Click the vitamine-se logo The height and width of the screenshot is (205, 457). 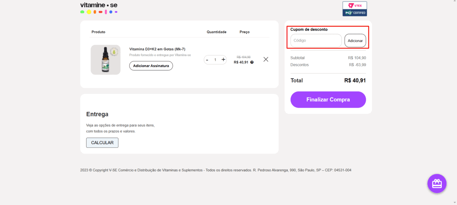[x=99, y=8]
